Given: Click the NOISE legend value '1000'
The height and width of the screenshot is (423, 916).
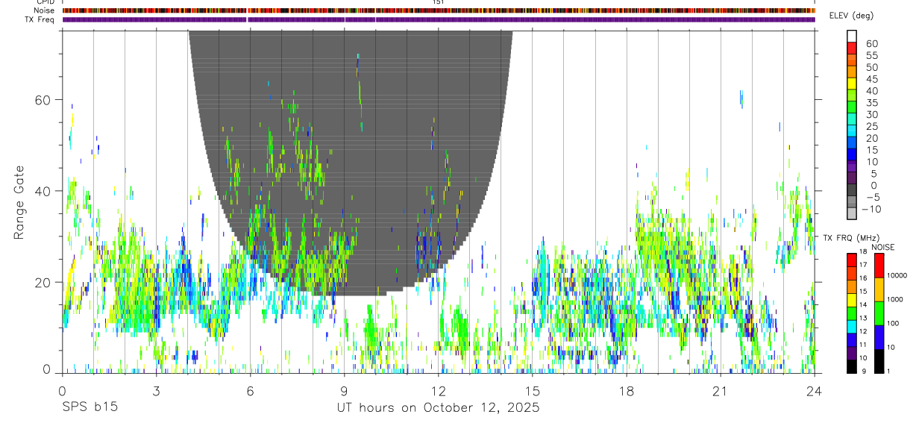Looking at the screenshot, I should tap(895, 299).
